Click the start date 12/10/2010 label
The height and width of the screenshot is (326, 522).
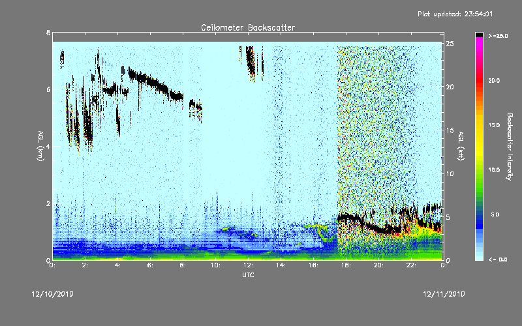tap(53, 294)
